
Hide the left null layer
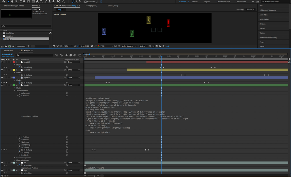2,162
